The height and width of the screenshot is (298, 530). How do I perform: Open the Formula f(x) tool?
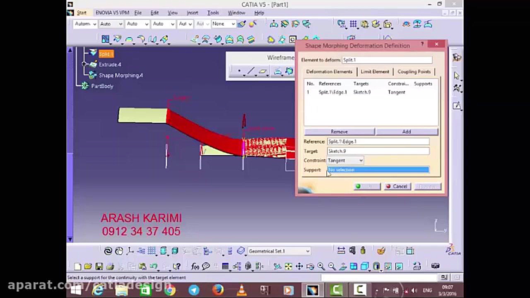coord(195,266)
